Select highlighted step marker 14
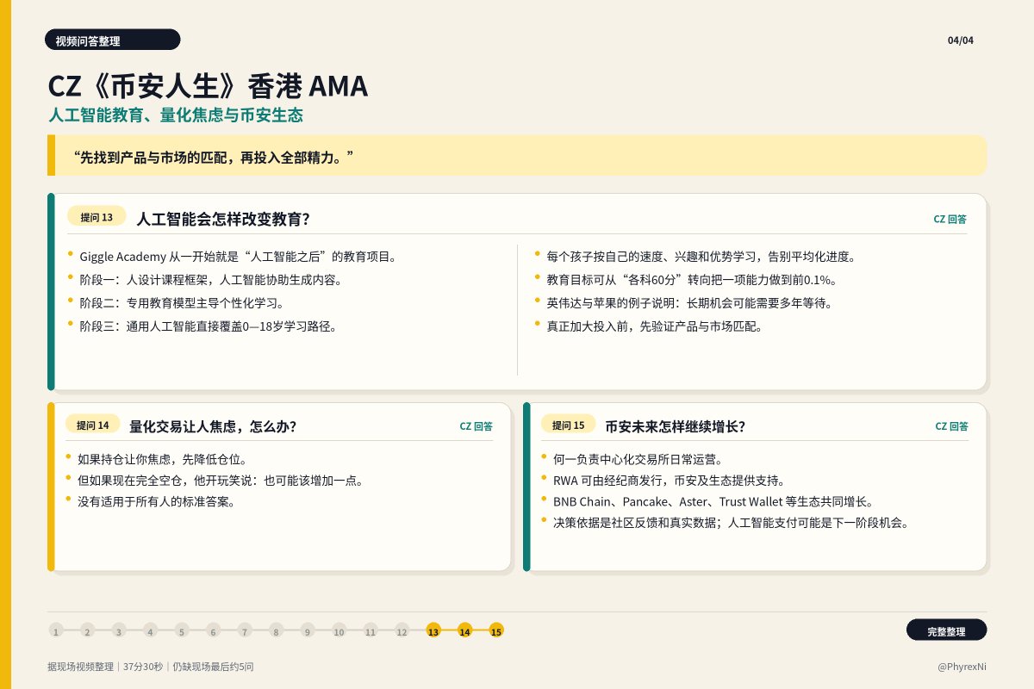 coord(464,630)
